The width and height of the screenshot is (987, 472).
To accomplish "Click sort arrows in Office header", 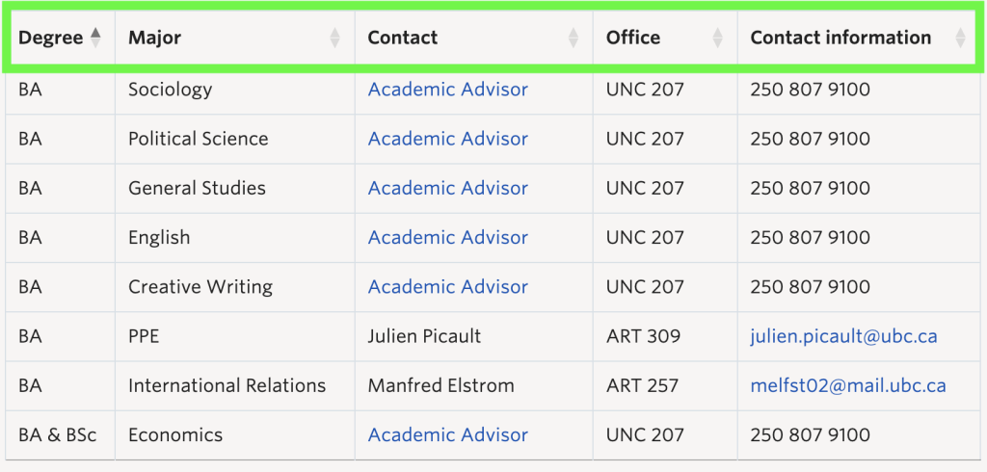I will [x=717, y=38].
